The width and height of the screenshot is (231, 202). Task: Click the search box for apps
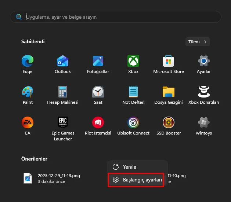pyautogui.click(x=116, y=17)
